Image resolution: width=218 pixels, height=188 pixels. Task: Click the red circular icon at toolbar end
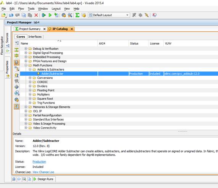click(154, 15)
